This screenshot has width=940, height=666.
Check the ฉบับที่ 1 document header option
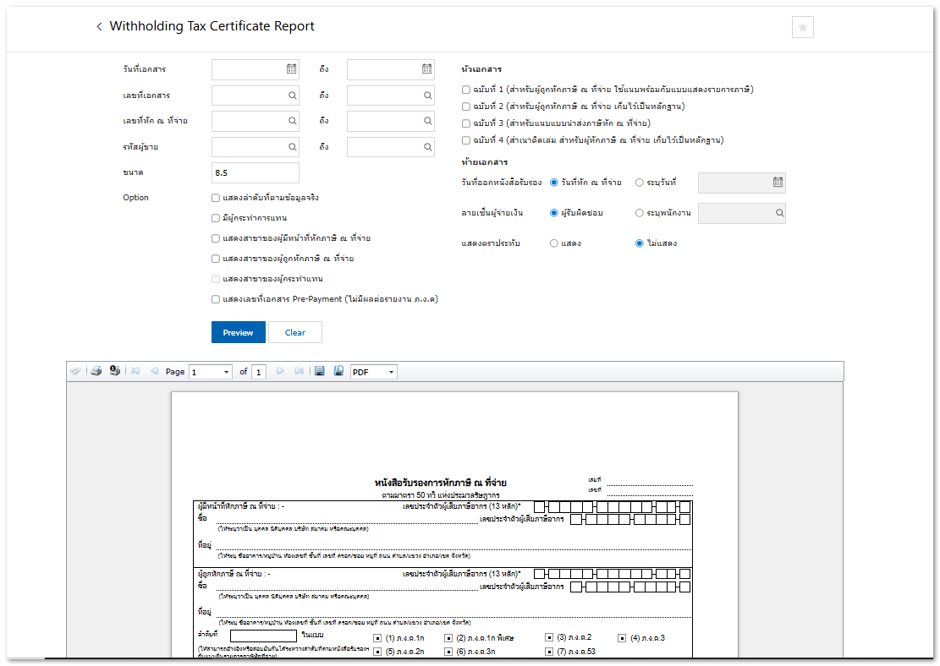click(465, 90)
